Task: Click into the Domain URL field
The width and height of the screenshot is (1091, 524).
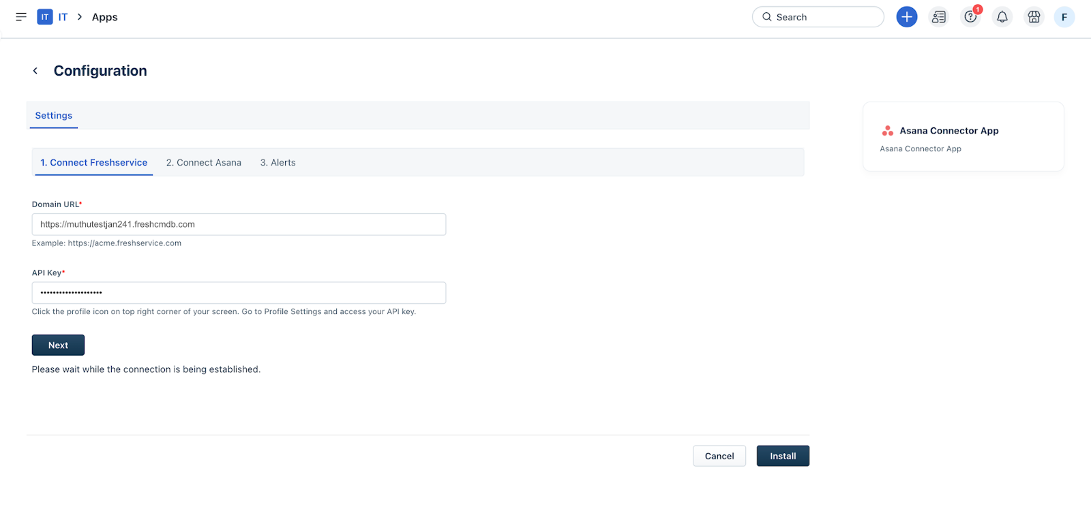Action: (239, 224)
